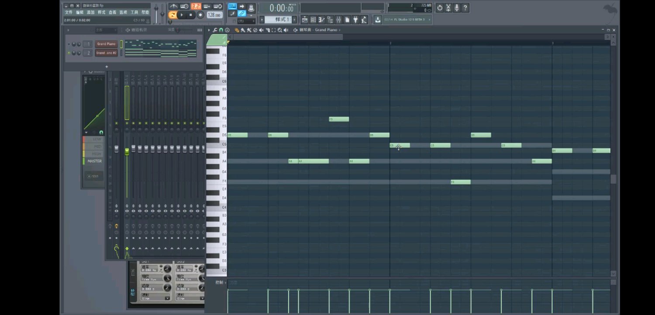This screenshot has width=655, height=315.
Task: Open the 编辑 menu
Action: tap(79, 13)
